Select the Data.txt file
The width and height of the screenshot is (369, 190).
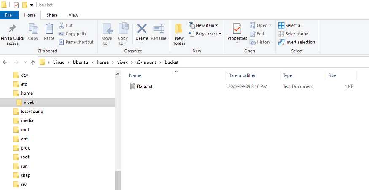pos(145,86)
